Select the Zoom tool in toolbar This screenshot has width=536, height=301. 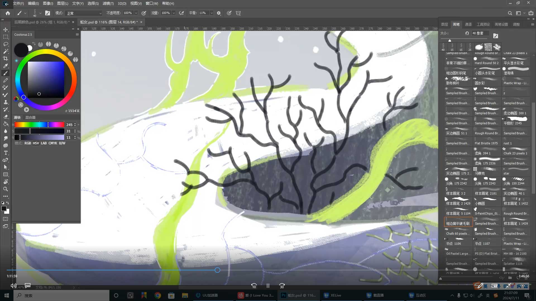click(x=6, y=189)
